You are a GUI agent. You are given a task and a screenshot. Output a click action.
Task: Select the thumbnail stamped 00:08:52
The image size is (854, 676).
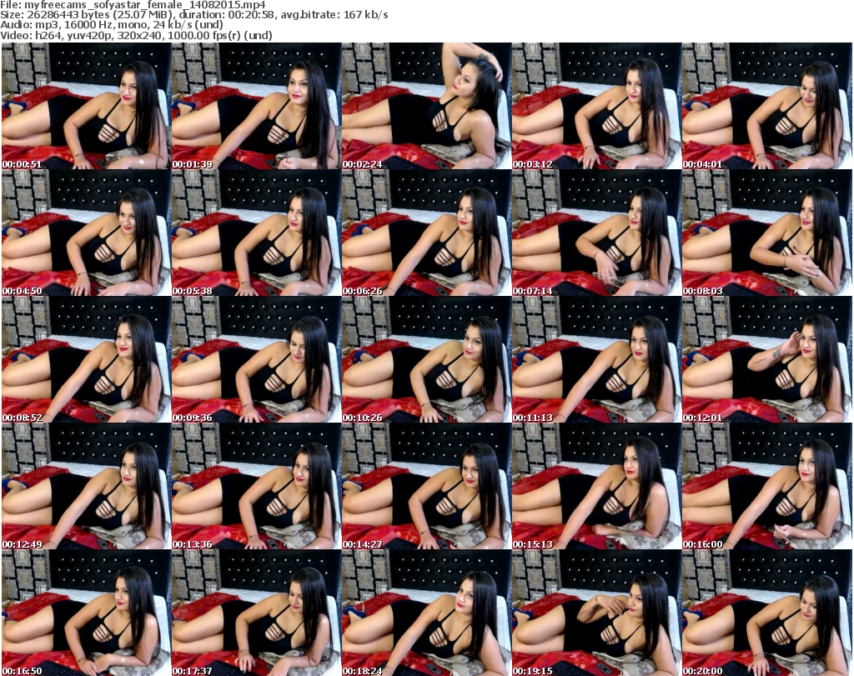point(86,360)
